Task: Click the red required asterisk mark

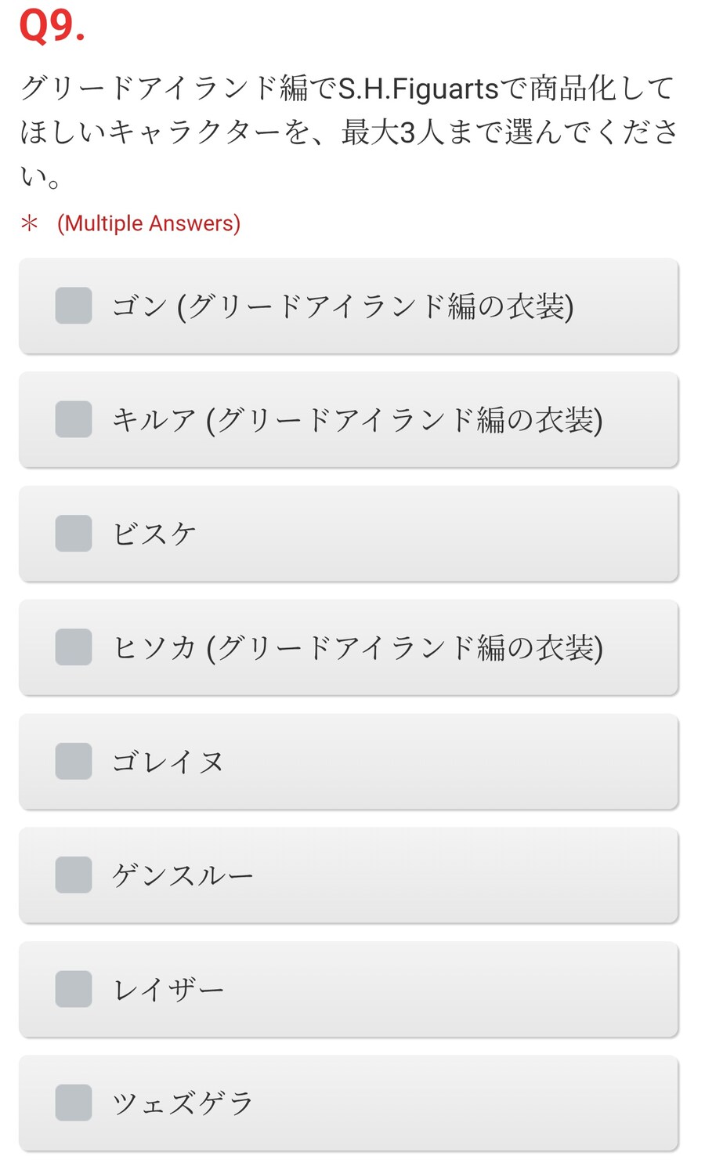Action: (30, 224)
